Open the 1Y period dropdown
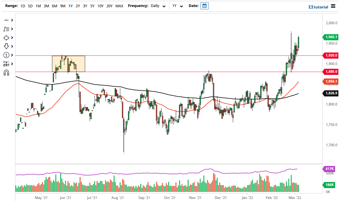 tap(177, 6)
